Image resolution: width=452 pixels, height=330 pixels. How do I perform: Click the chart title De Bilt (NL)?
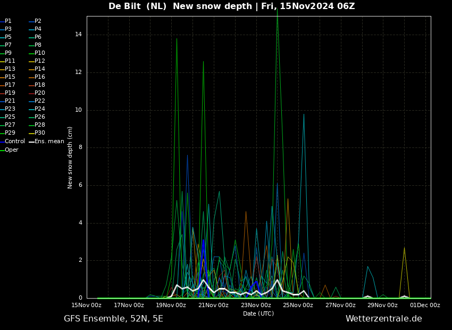138,6
